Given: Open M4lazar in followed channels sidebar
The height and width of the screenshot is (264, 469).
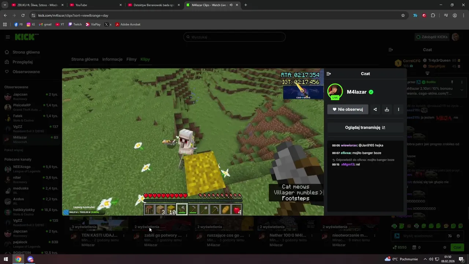Looking at the screenshot, I should (31, 139).
